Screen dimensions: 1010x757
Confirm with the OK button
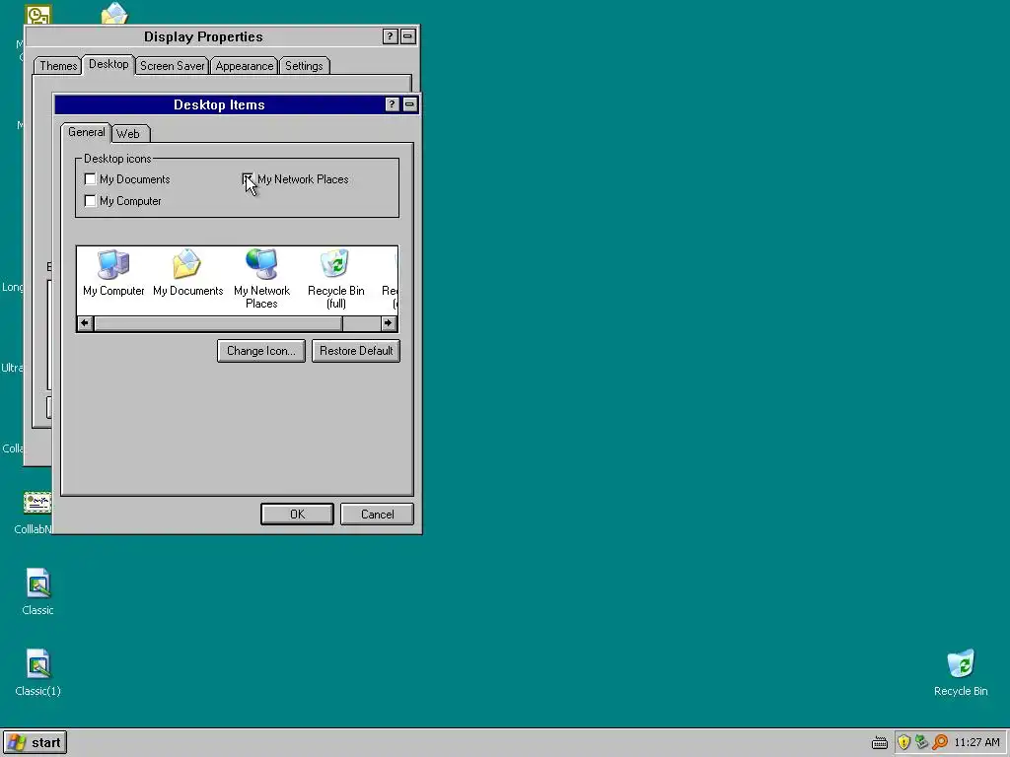click(297, 515)
